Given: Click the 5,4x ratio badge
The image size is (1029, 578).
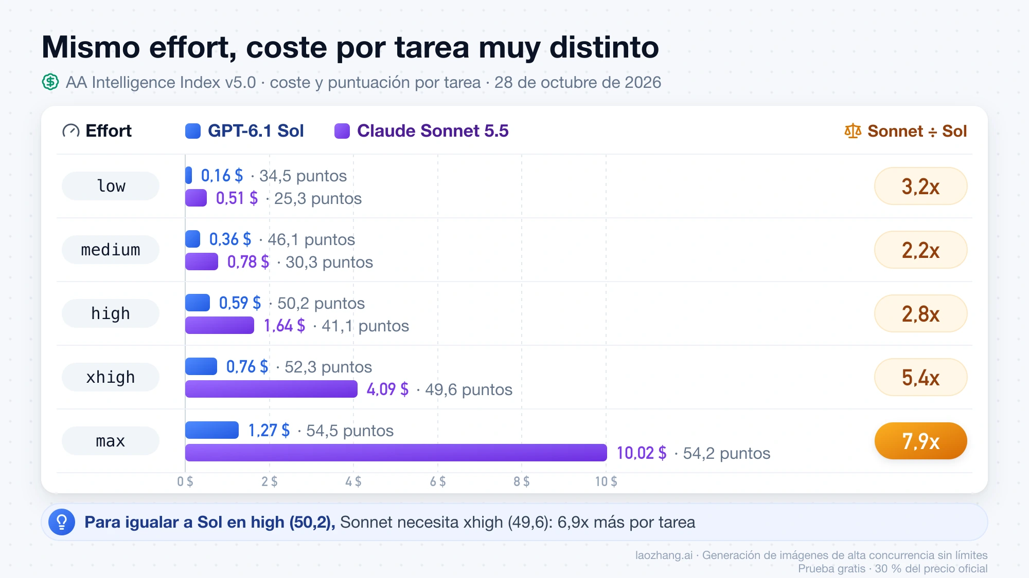Looking at the screenshot, I should [x=921, y=377].
